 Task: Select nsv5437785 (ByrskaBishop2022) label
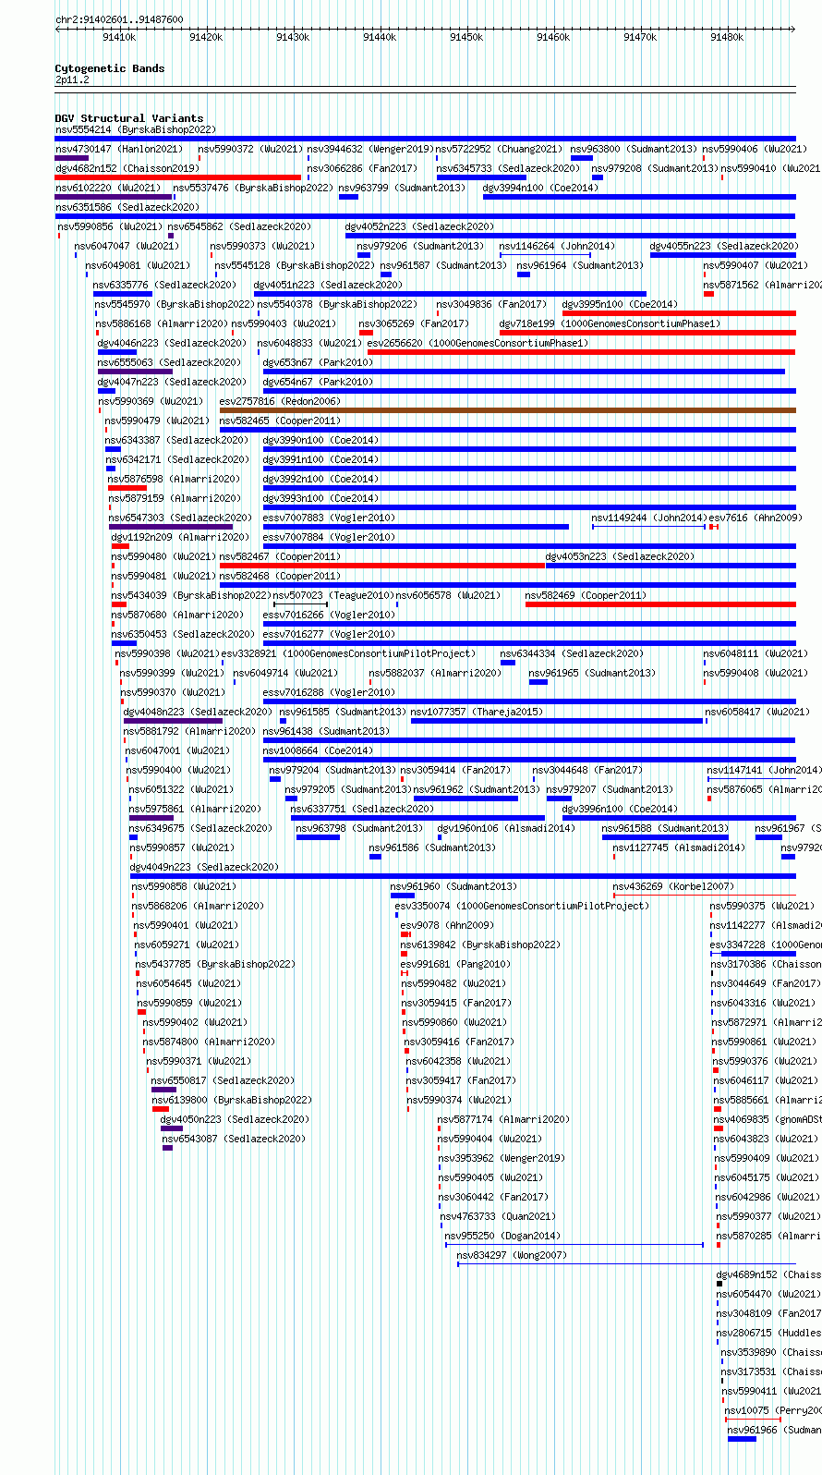(x=216, y=964)
